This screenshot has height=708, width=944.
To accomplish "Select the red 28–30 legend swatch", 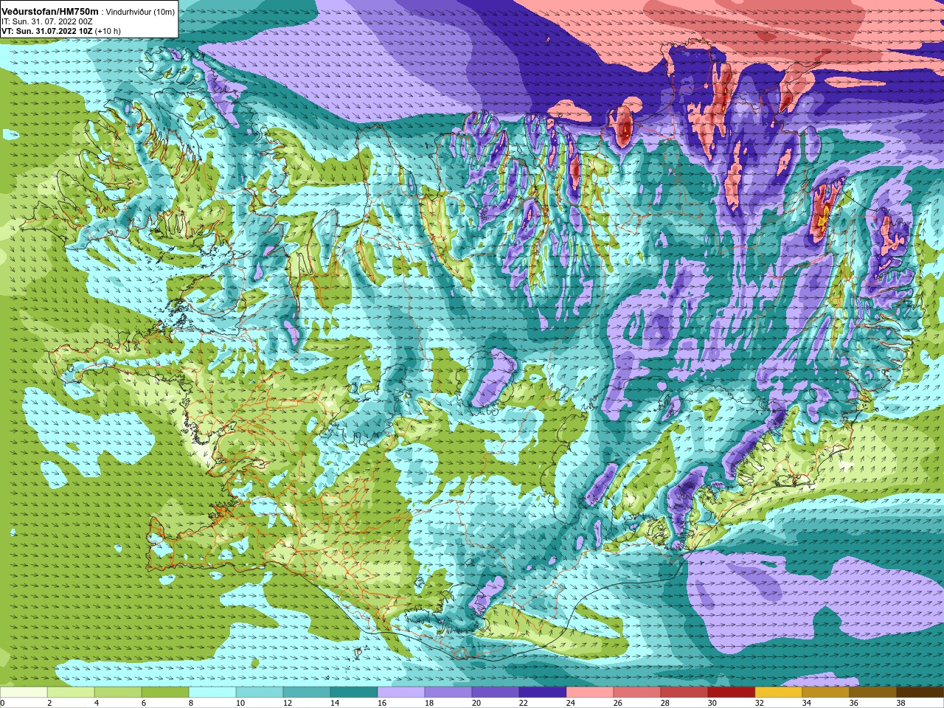I will click(x=684, y=693).
